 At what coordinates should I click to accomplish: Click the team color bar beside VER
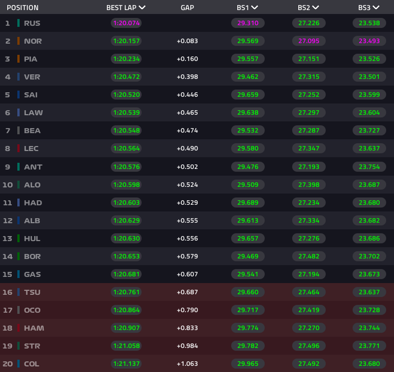click(18, 77)
